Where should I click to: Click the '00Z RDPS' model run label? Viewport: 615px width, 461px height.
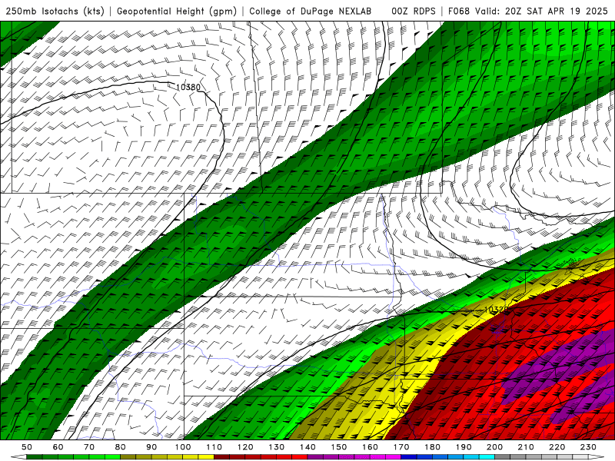click(x=414, y=11)
